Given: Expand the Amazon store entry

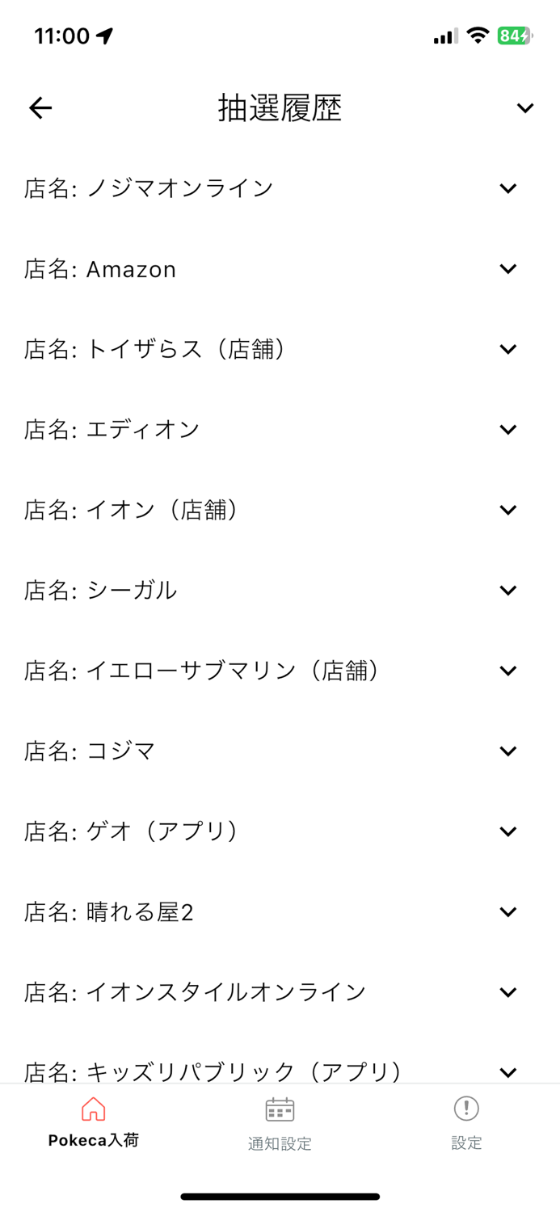Looking at the screenshot, I should [x=507, y=268].
